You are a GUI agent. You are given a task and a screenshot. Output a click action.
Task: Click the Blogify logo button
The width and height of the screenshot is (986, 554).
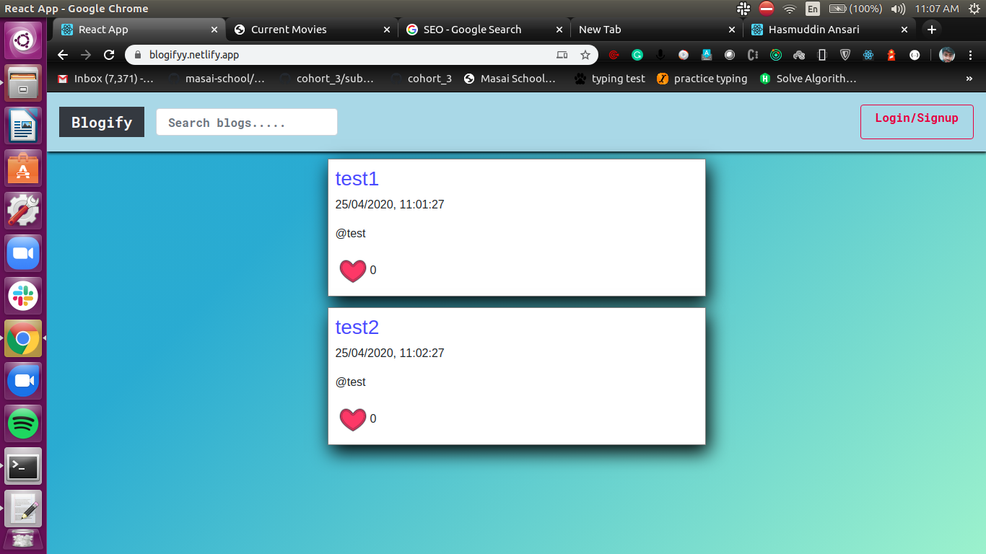[x=102, y=122]
